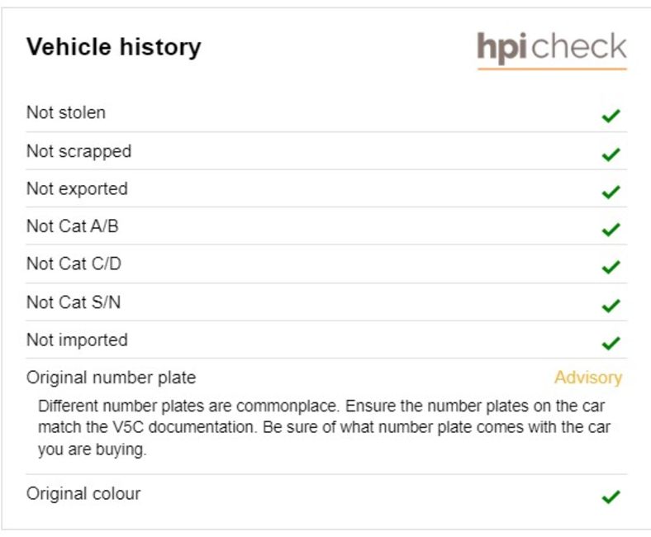The height and width of the screenshot is (537, 651).
Task: Click the green checkmark beside Original colour
Action: [611, 497]
